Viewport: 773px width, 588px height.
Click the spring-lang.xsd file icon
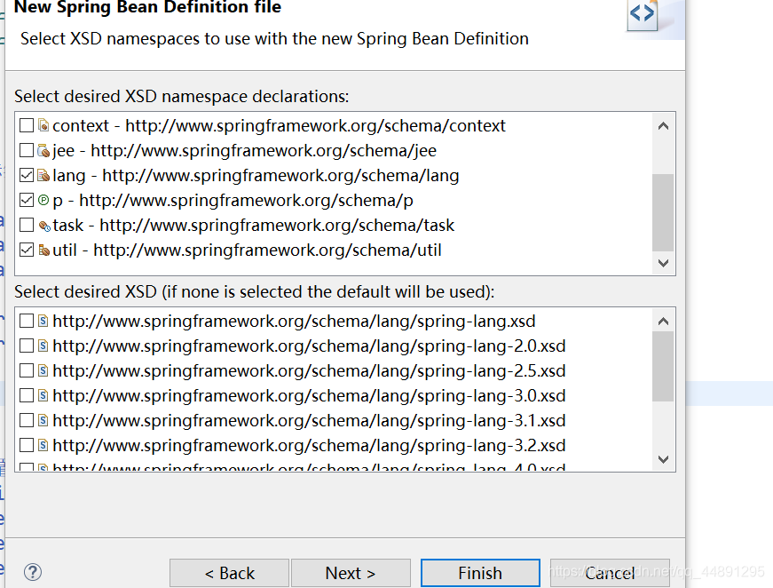point(43,322)
